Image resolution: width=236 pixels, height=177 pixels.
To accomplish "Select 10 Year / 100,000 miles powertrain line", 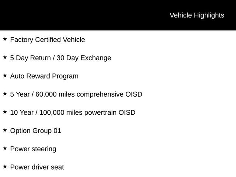I will coord(73,112).
